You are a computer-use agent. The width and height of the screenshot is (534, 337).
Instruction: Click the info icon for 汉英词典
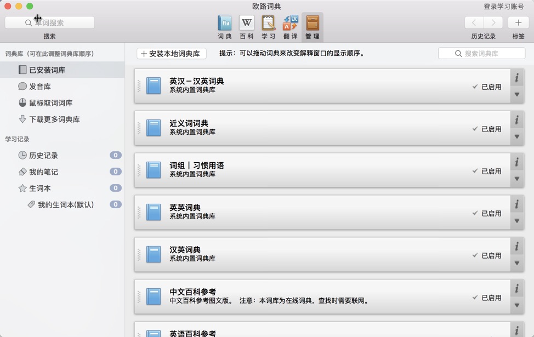coord(517,247)
